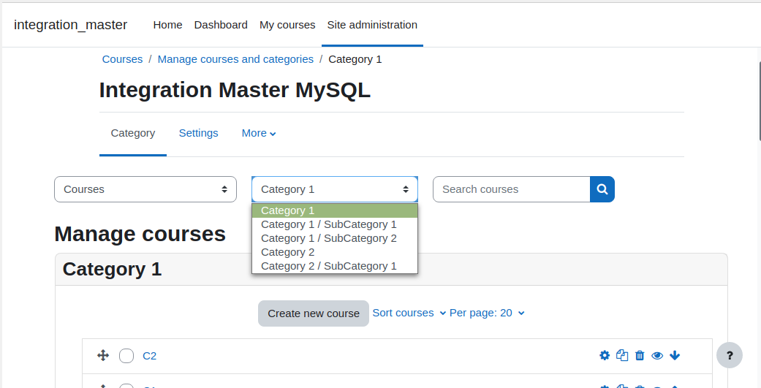Expand the More tab menu
The width and height of the screenshot is (761, 388).
tap(259, 133)
